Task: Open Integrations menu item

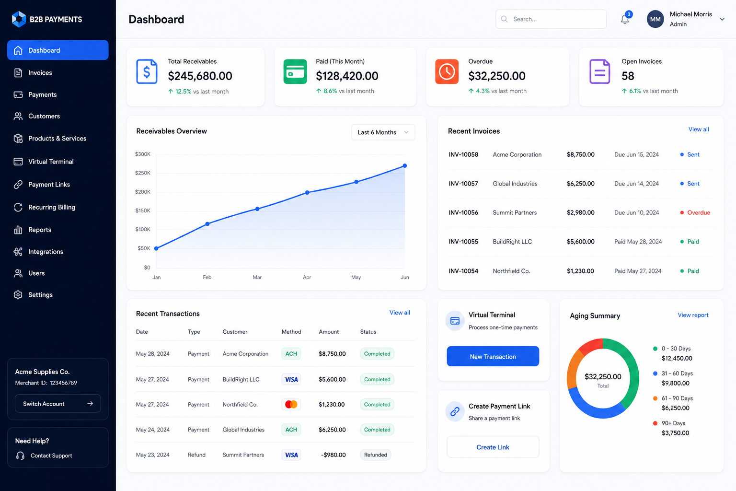Action: click(57, 252)
